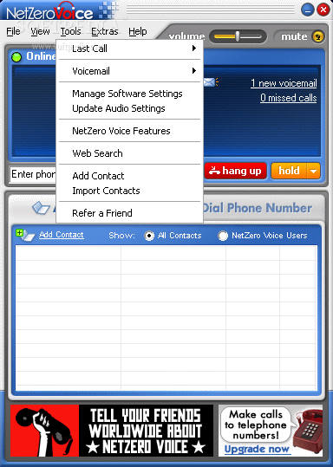
Task: Click the green Online status indicator
Action: tap(16, 57)
